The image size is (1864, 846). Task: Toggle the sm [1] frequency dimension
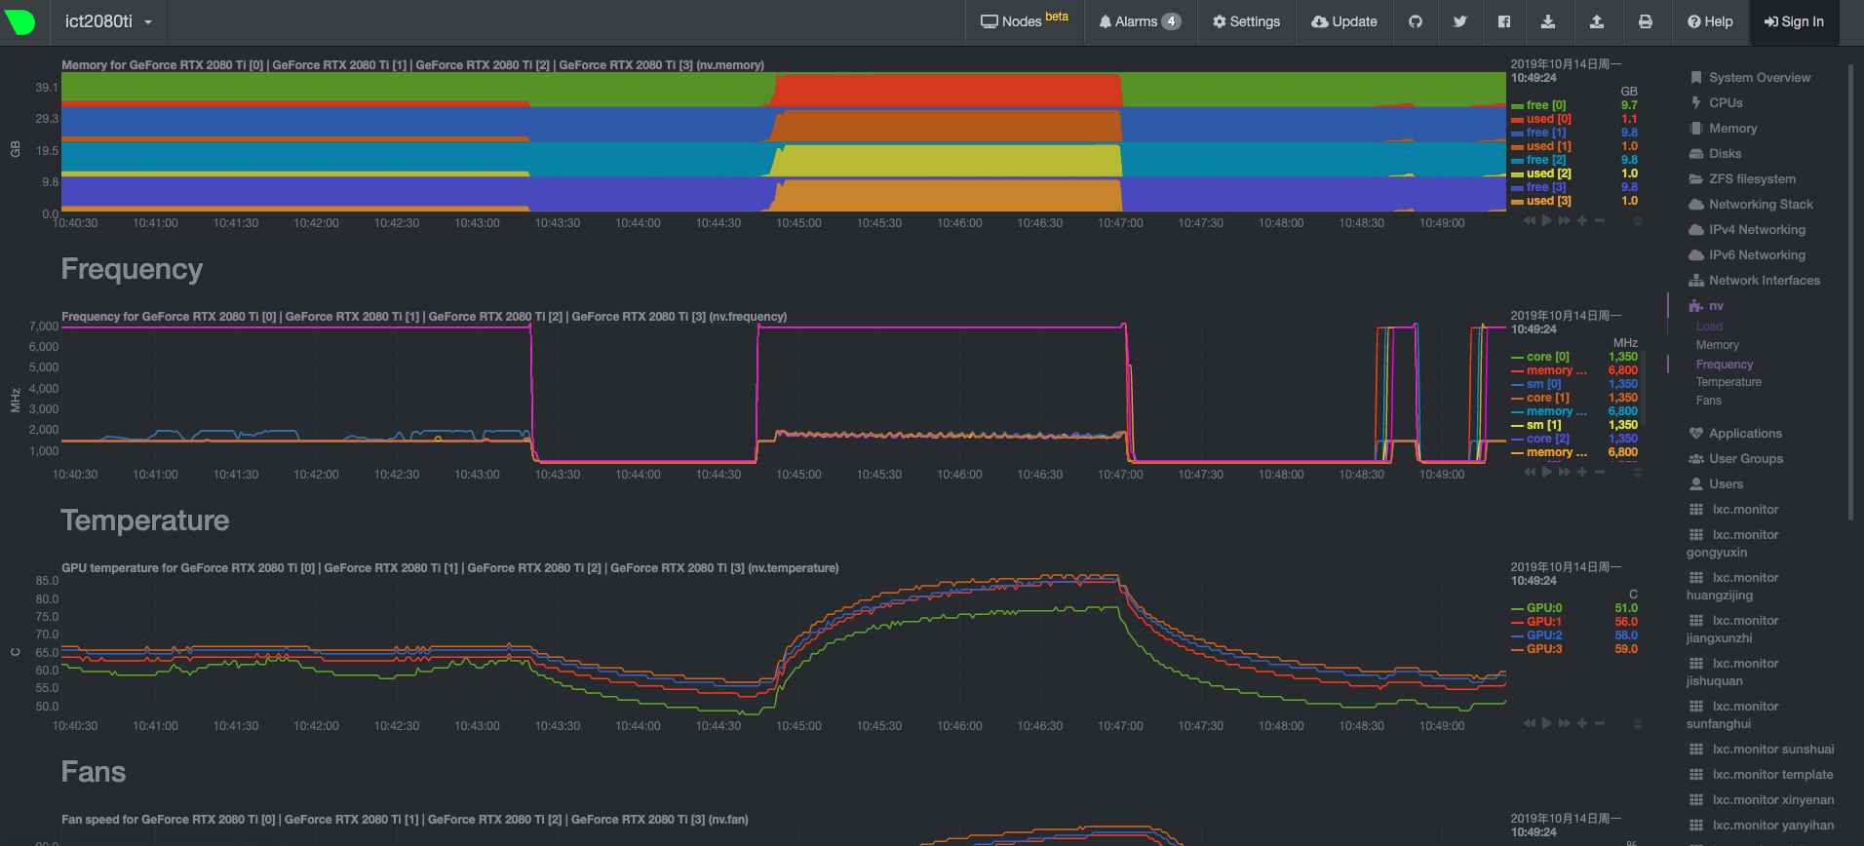coord(1543,425)
